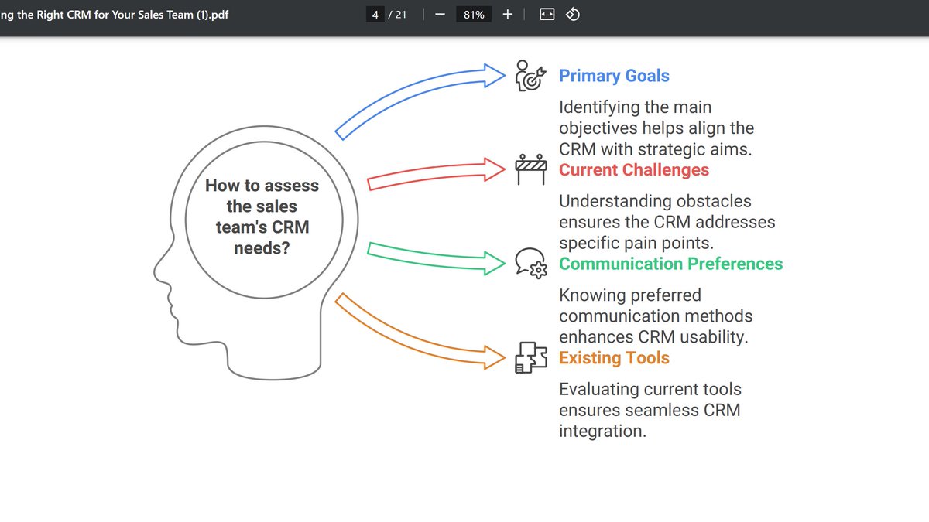The image size is (929, 522).
Task: Click the zoom out minus button
Action: [x=440, y=15]
